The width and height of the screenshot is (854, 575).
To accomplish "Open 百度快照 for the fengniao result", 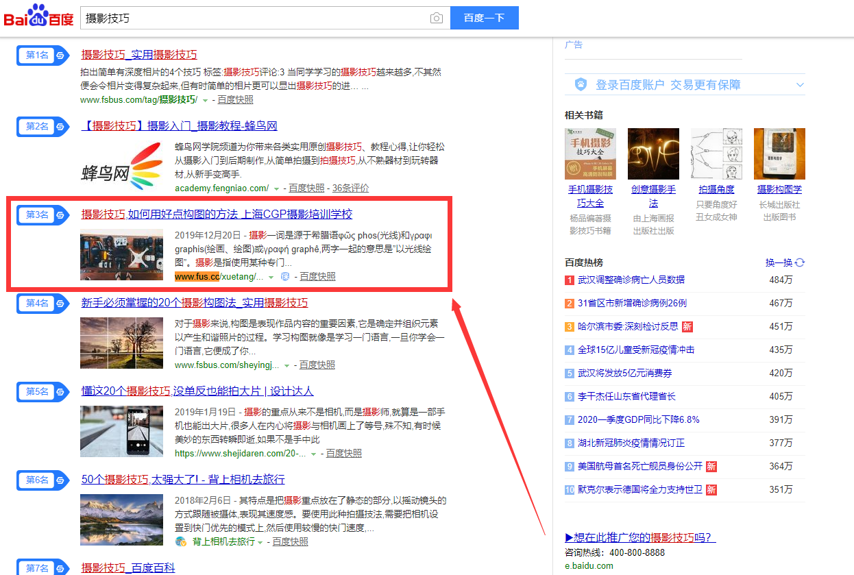I will pyautogui.click(x=306, y=188).
